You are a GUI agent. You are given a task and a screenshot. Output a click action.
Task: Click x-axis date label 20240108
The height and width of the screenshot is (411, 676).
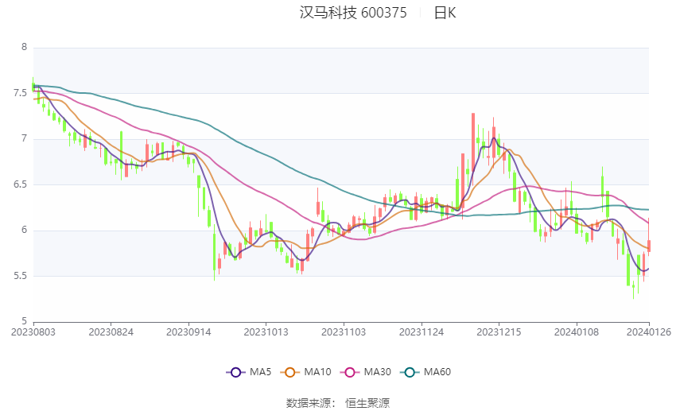577,332
